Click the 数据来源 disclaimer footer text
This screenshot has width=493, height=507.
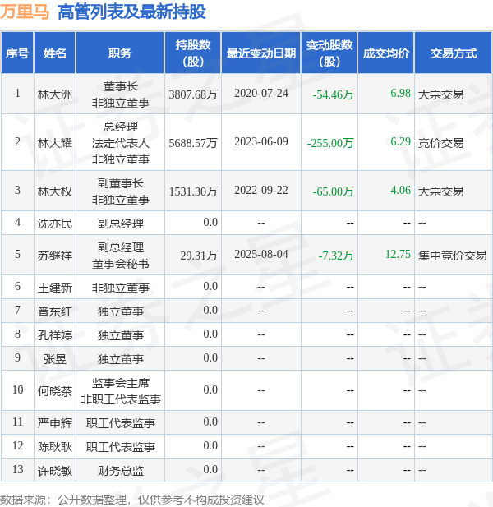coord(132,500)
